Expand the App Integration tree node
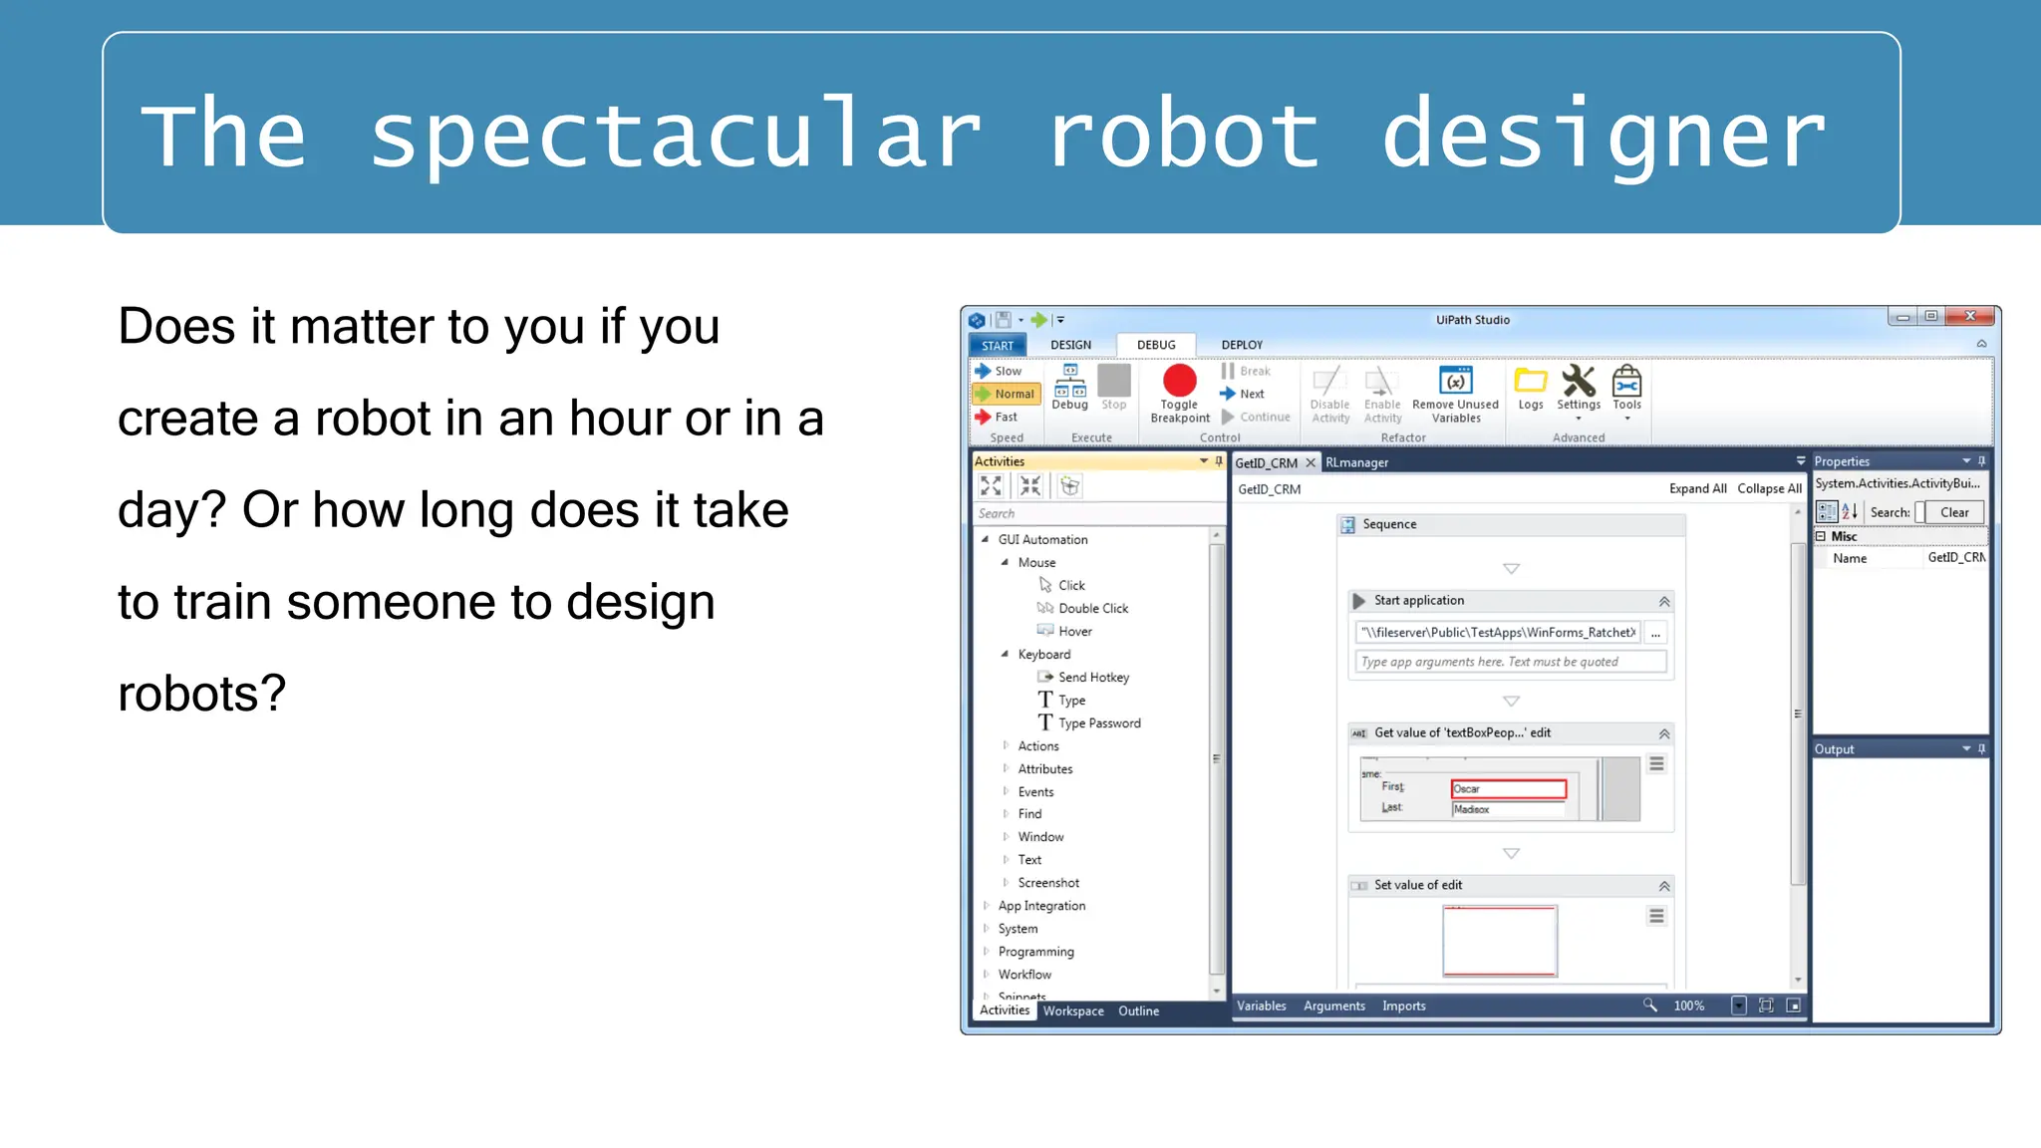Image resolution: width=2041 pixels, height=1148 pixels. tap(987, 906)
